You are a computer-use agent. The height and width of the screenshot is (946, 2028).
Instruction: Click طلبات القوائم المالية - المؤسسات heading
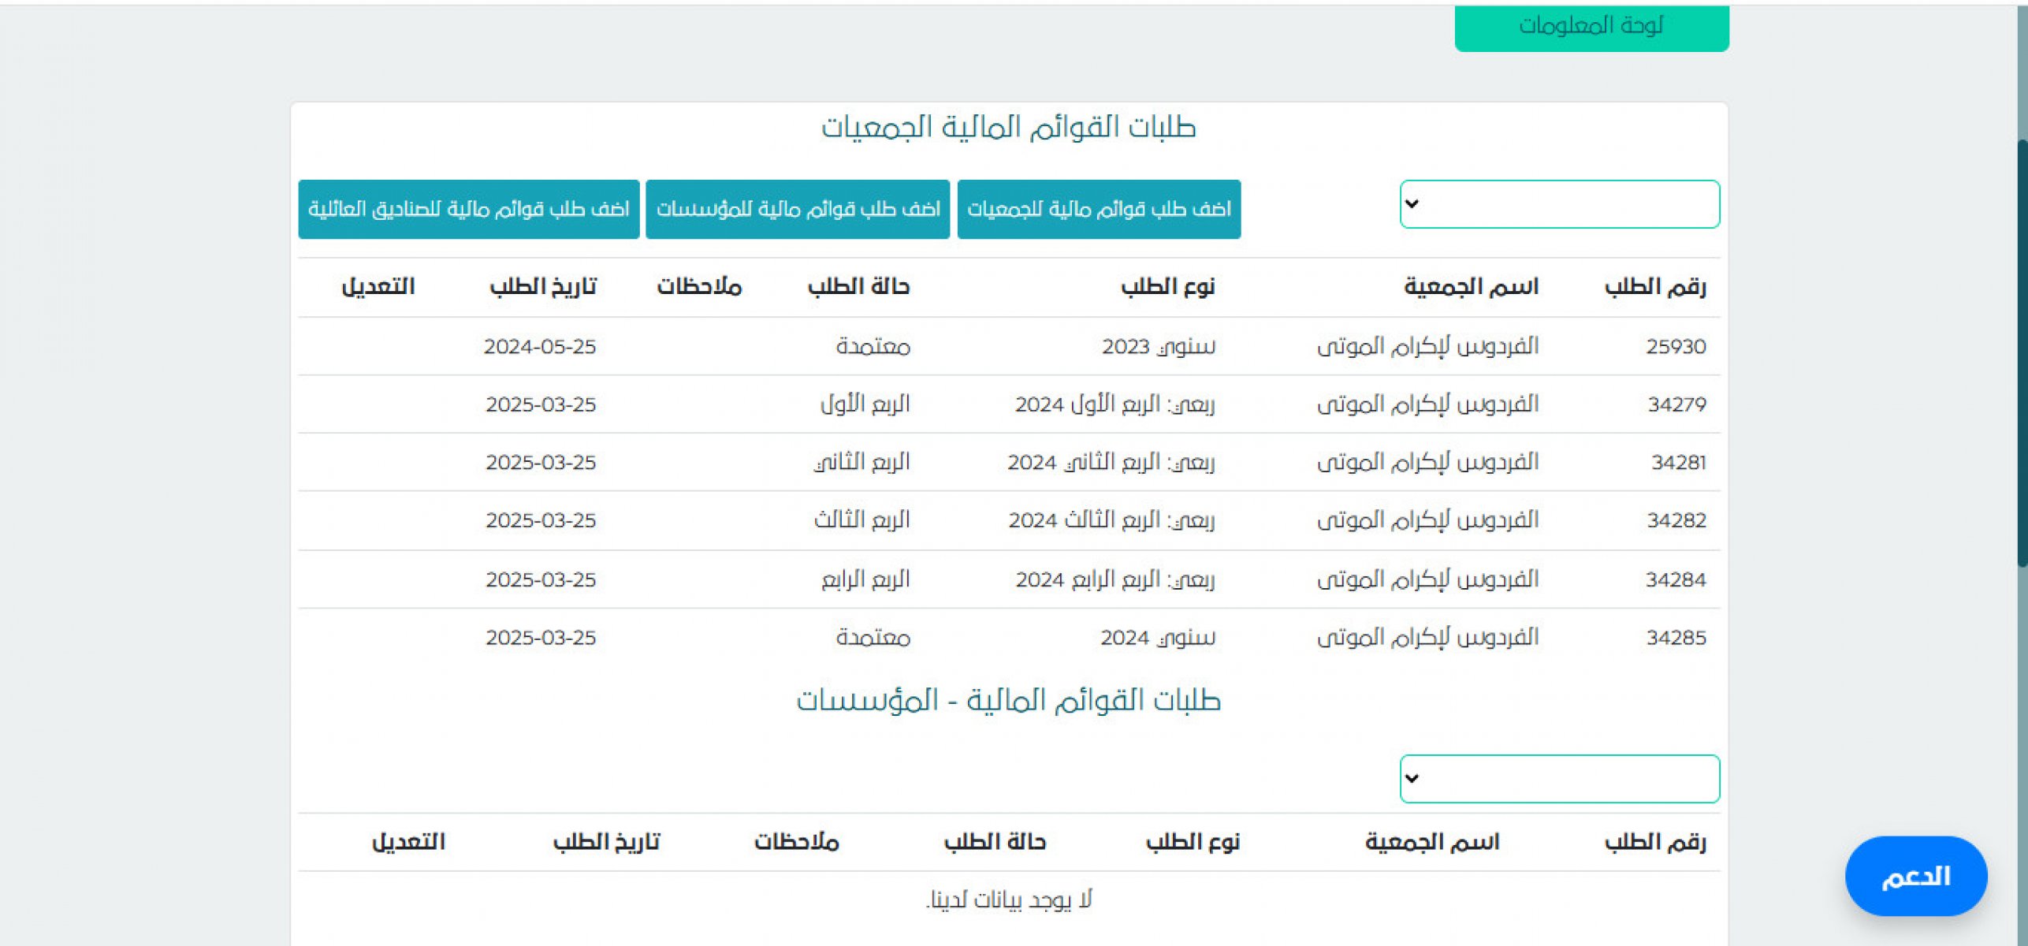coord(1008,700)
